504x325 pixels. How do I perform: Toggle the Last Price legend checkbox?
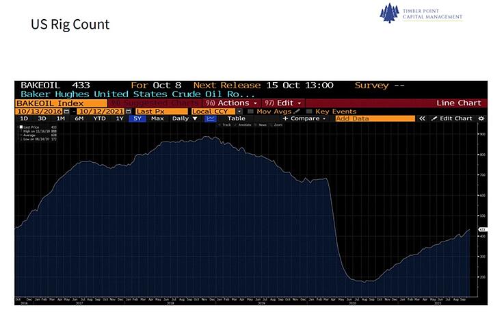pyautogui.click(x=21, y=127)
